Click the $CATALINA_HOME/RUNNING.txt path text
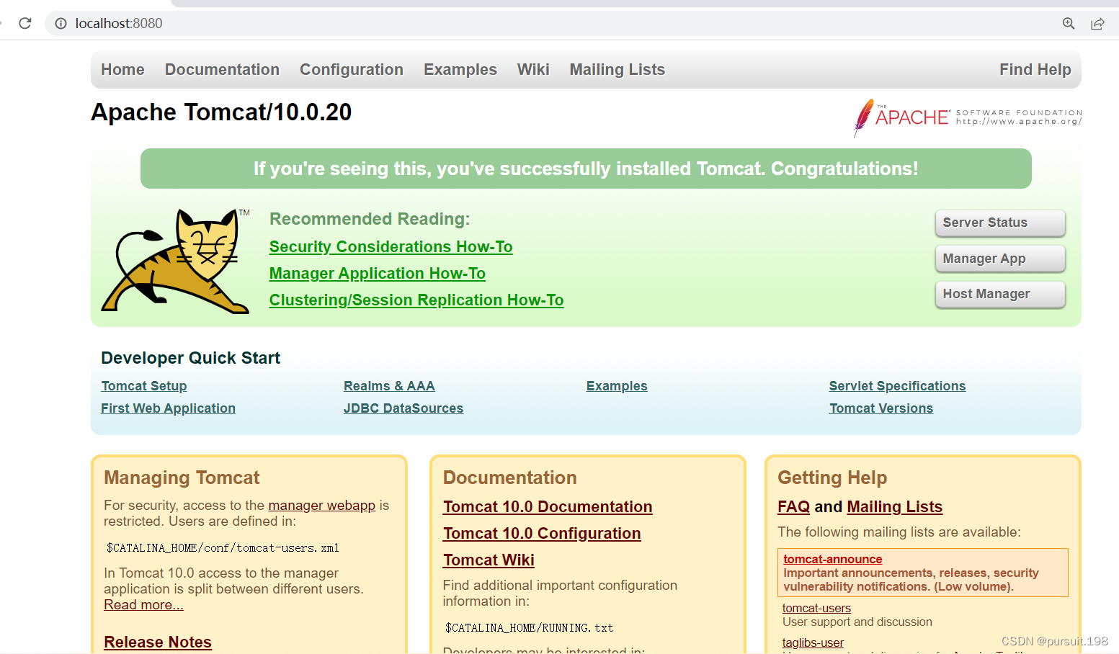Image resolution: width=1119 pixels, height=654 pixels. [x=530, y=628]
